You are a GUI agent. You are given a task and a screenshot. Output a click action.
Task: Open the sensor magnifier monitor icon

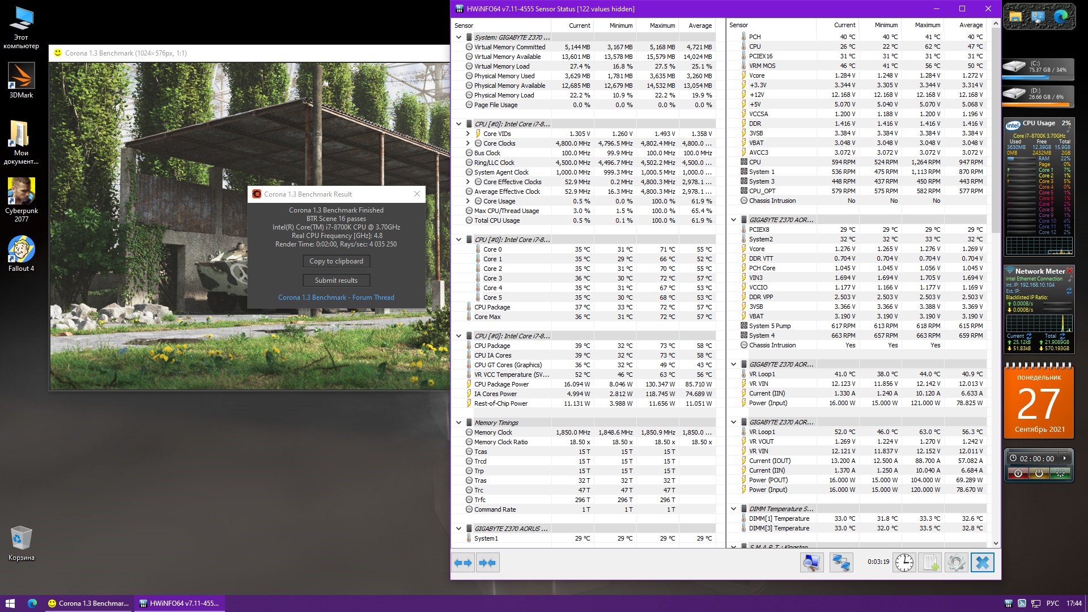811,563
